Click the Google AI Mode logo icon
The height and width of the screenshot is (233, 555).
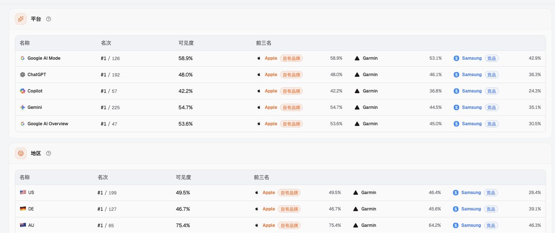[23, 58]
